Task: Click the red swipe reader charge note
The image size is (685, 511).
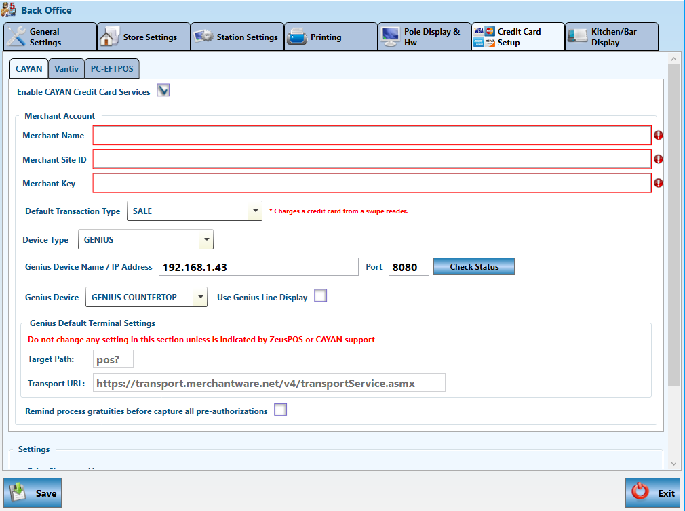Action: coord(338,211)
